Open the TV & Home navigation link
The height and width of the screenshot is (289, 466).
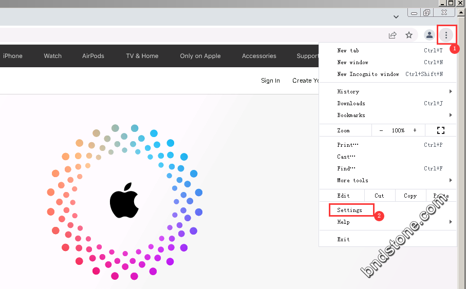coord(142,56)
